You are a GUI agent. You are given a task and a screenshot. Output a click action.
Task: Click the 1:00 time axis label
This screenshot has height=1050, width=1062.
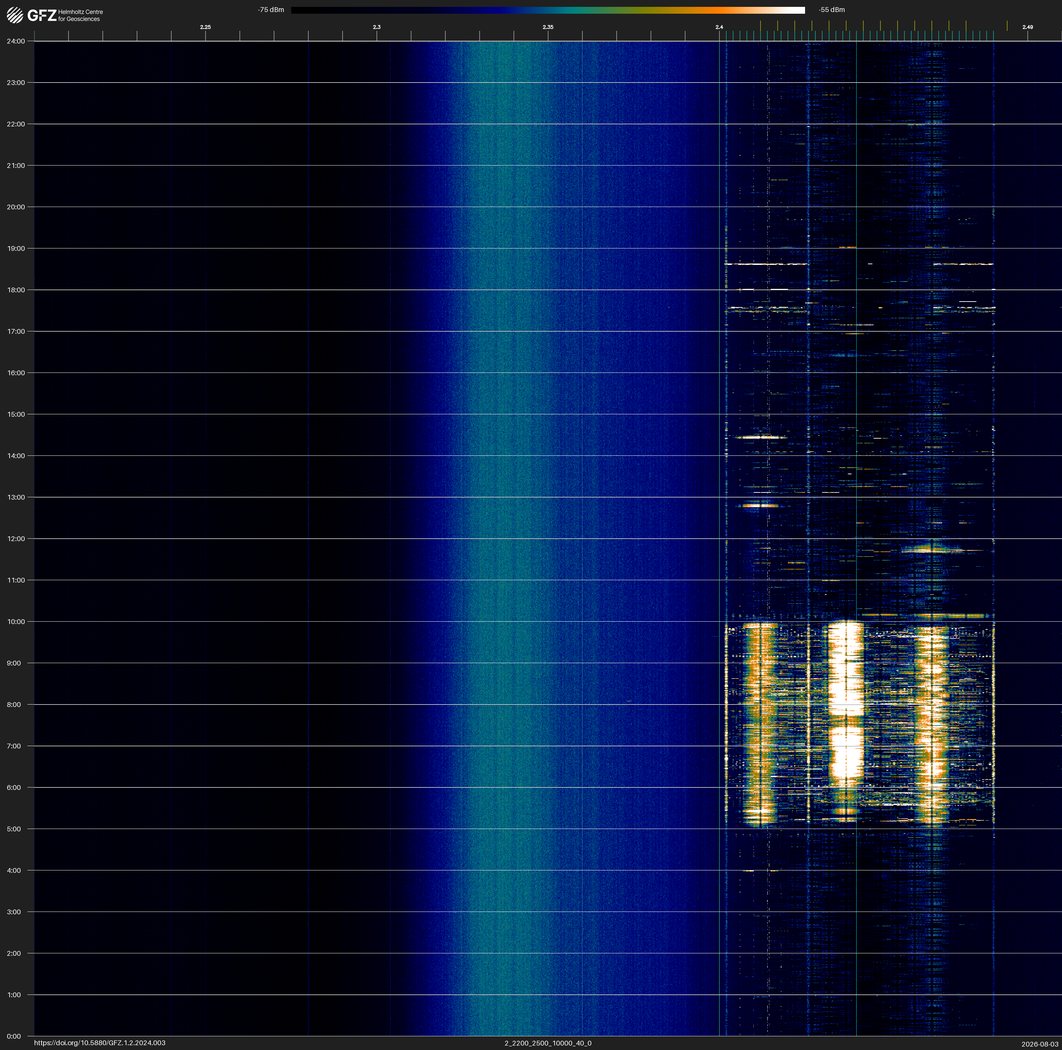point(14,995)
